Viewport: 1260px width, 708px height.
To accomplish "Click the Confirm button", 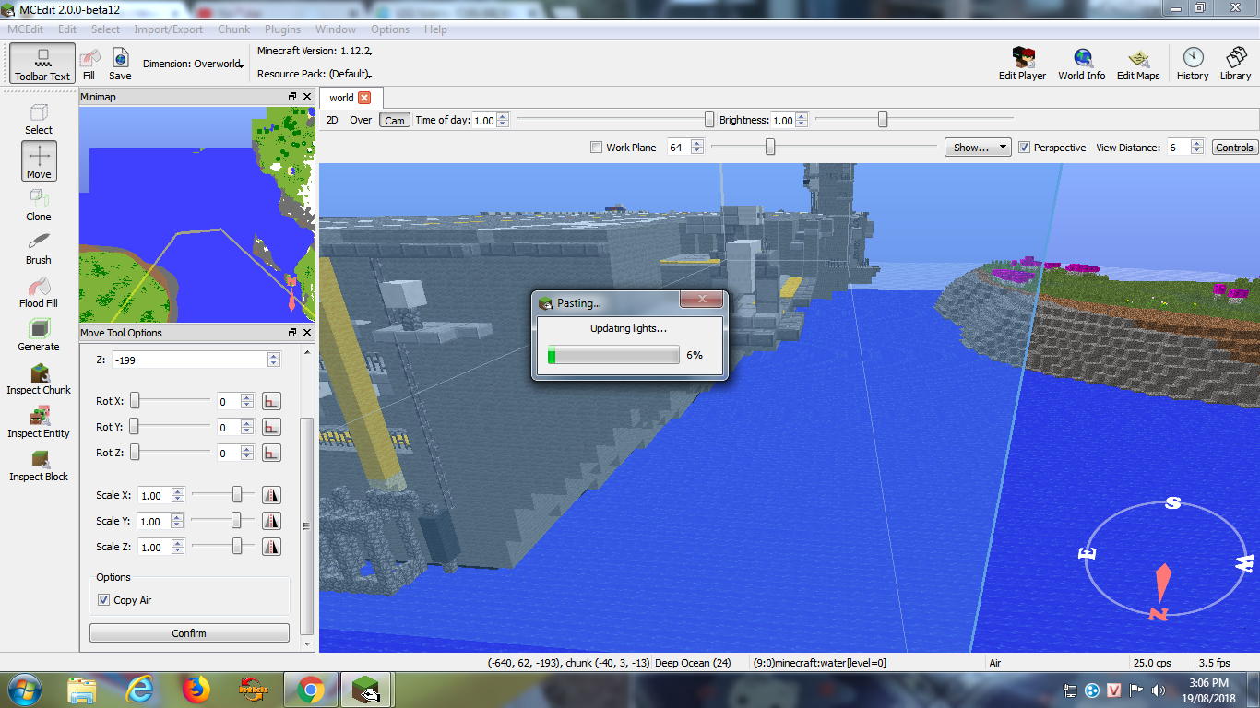I will point(189,633).
